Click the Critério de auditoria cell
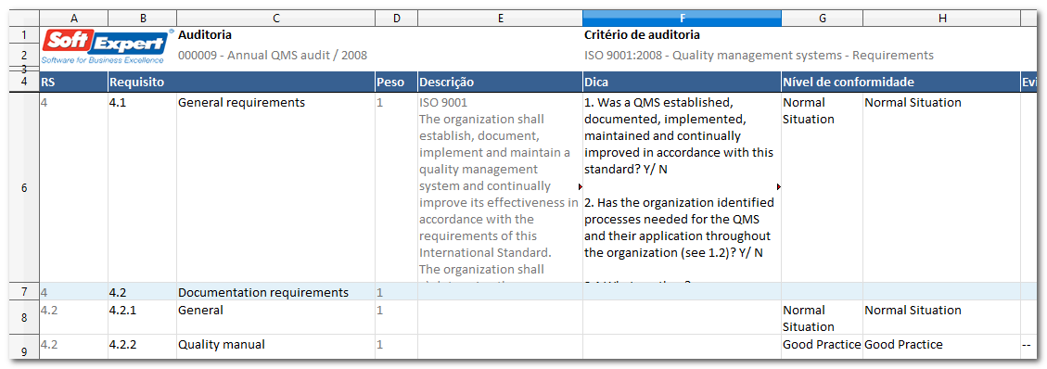This screenshot has height=369, width=1047. pos(642,34)
